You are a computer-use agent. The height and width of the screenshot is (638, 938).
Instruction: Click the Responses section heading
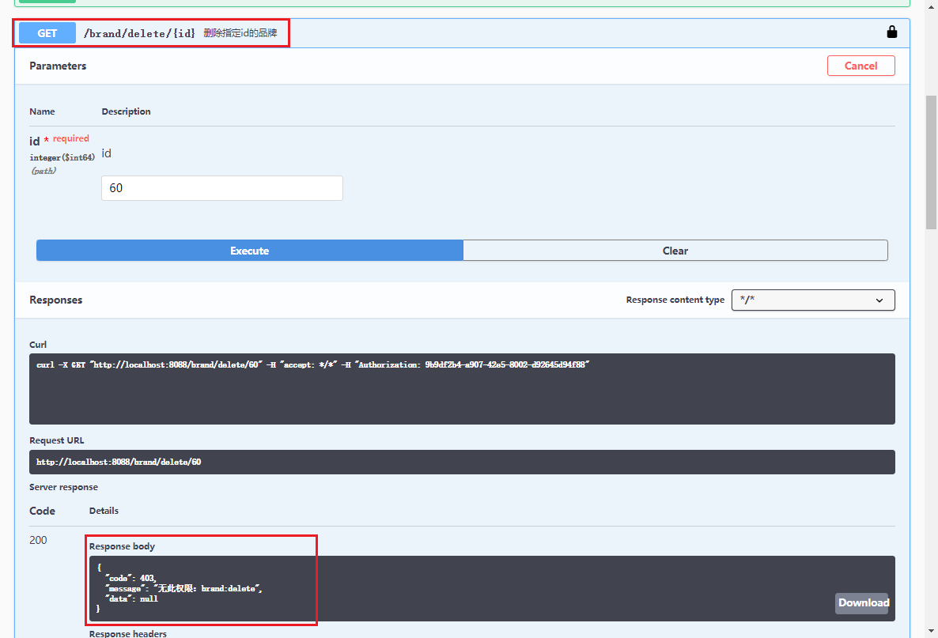(x=56, y=300)
